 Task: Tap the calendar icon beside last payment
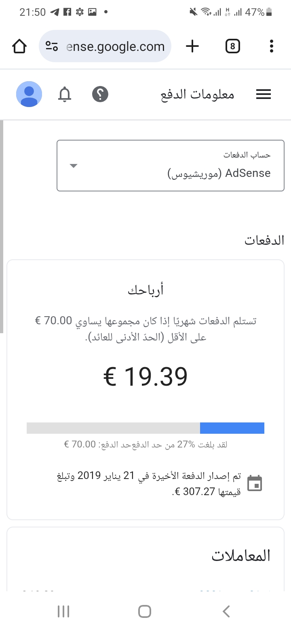pyautogui.click(x=255, y=483)
